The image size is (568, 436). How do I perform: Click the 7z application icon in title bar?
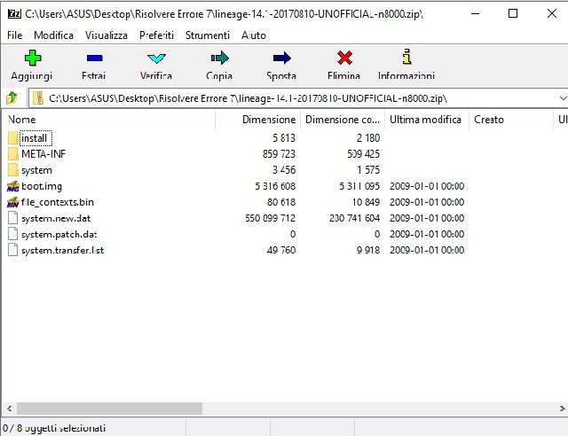coord(14,14)
